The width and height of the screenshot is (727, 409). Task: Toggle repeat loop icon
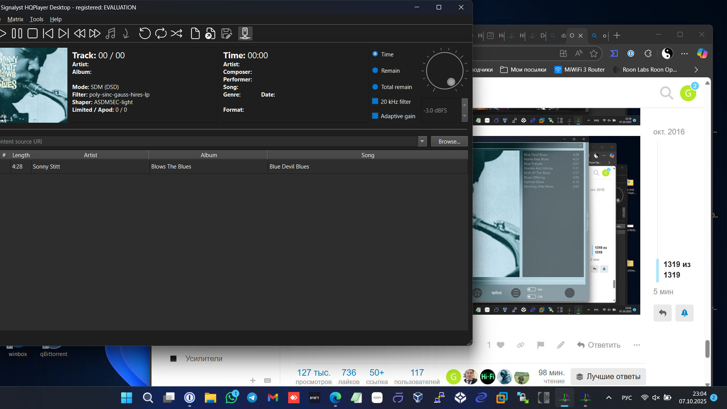click(161, 34)
